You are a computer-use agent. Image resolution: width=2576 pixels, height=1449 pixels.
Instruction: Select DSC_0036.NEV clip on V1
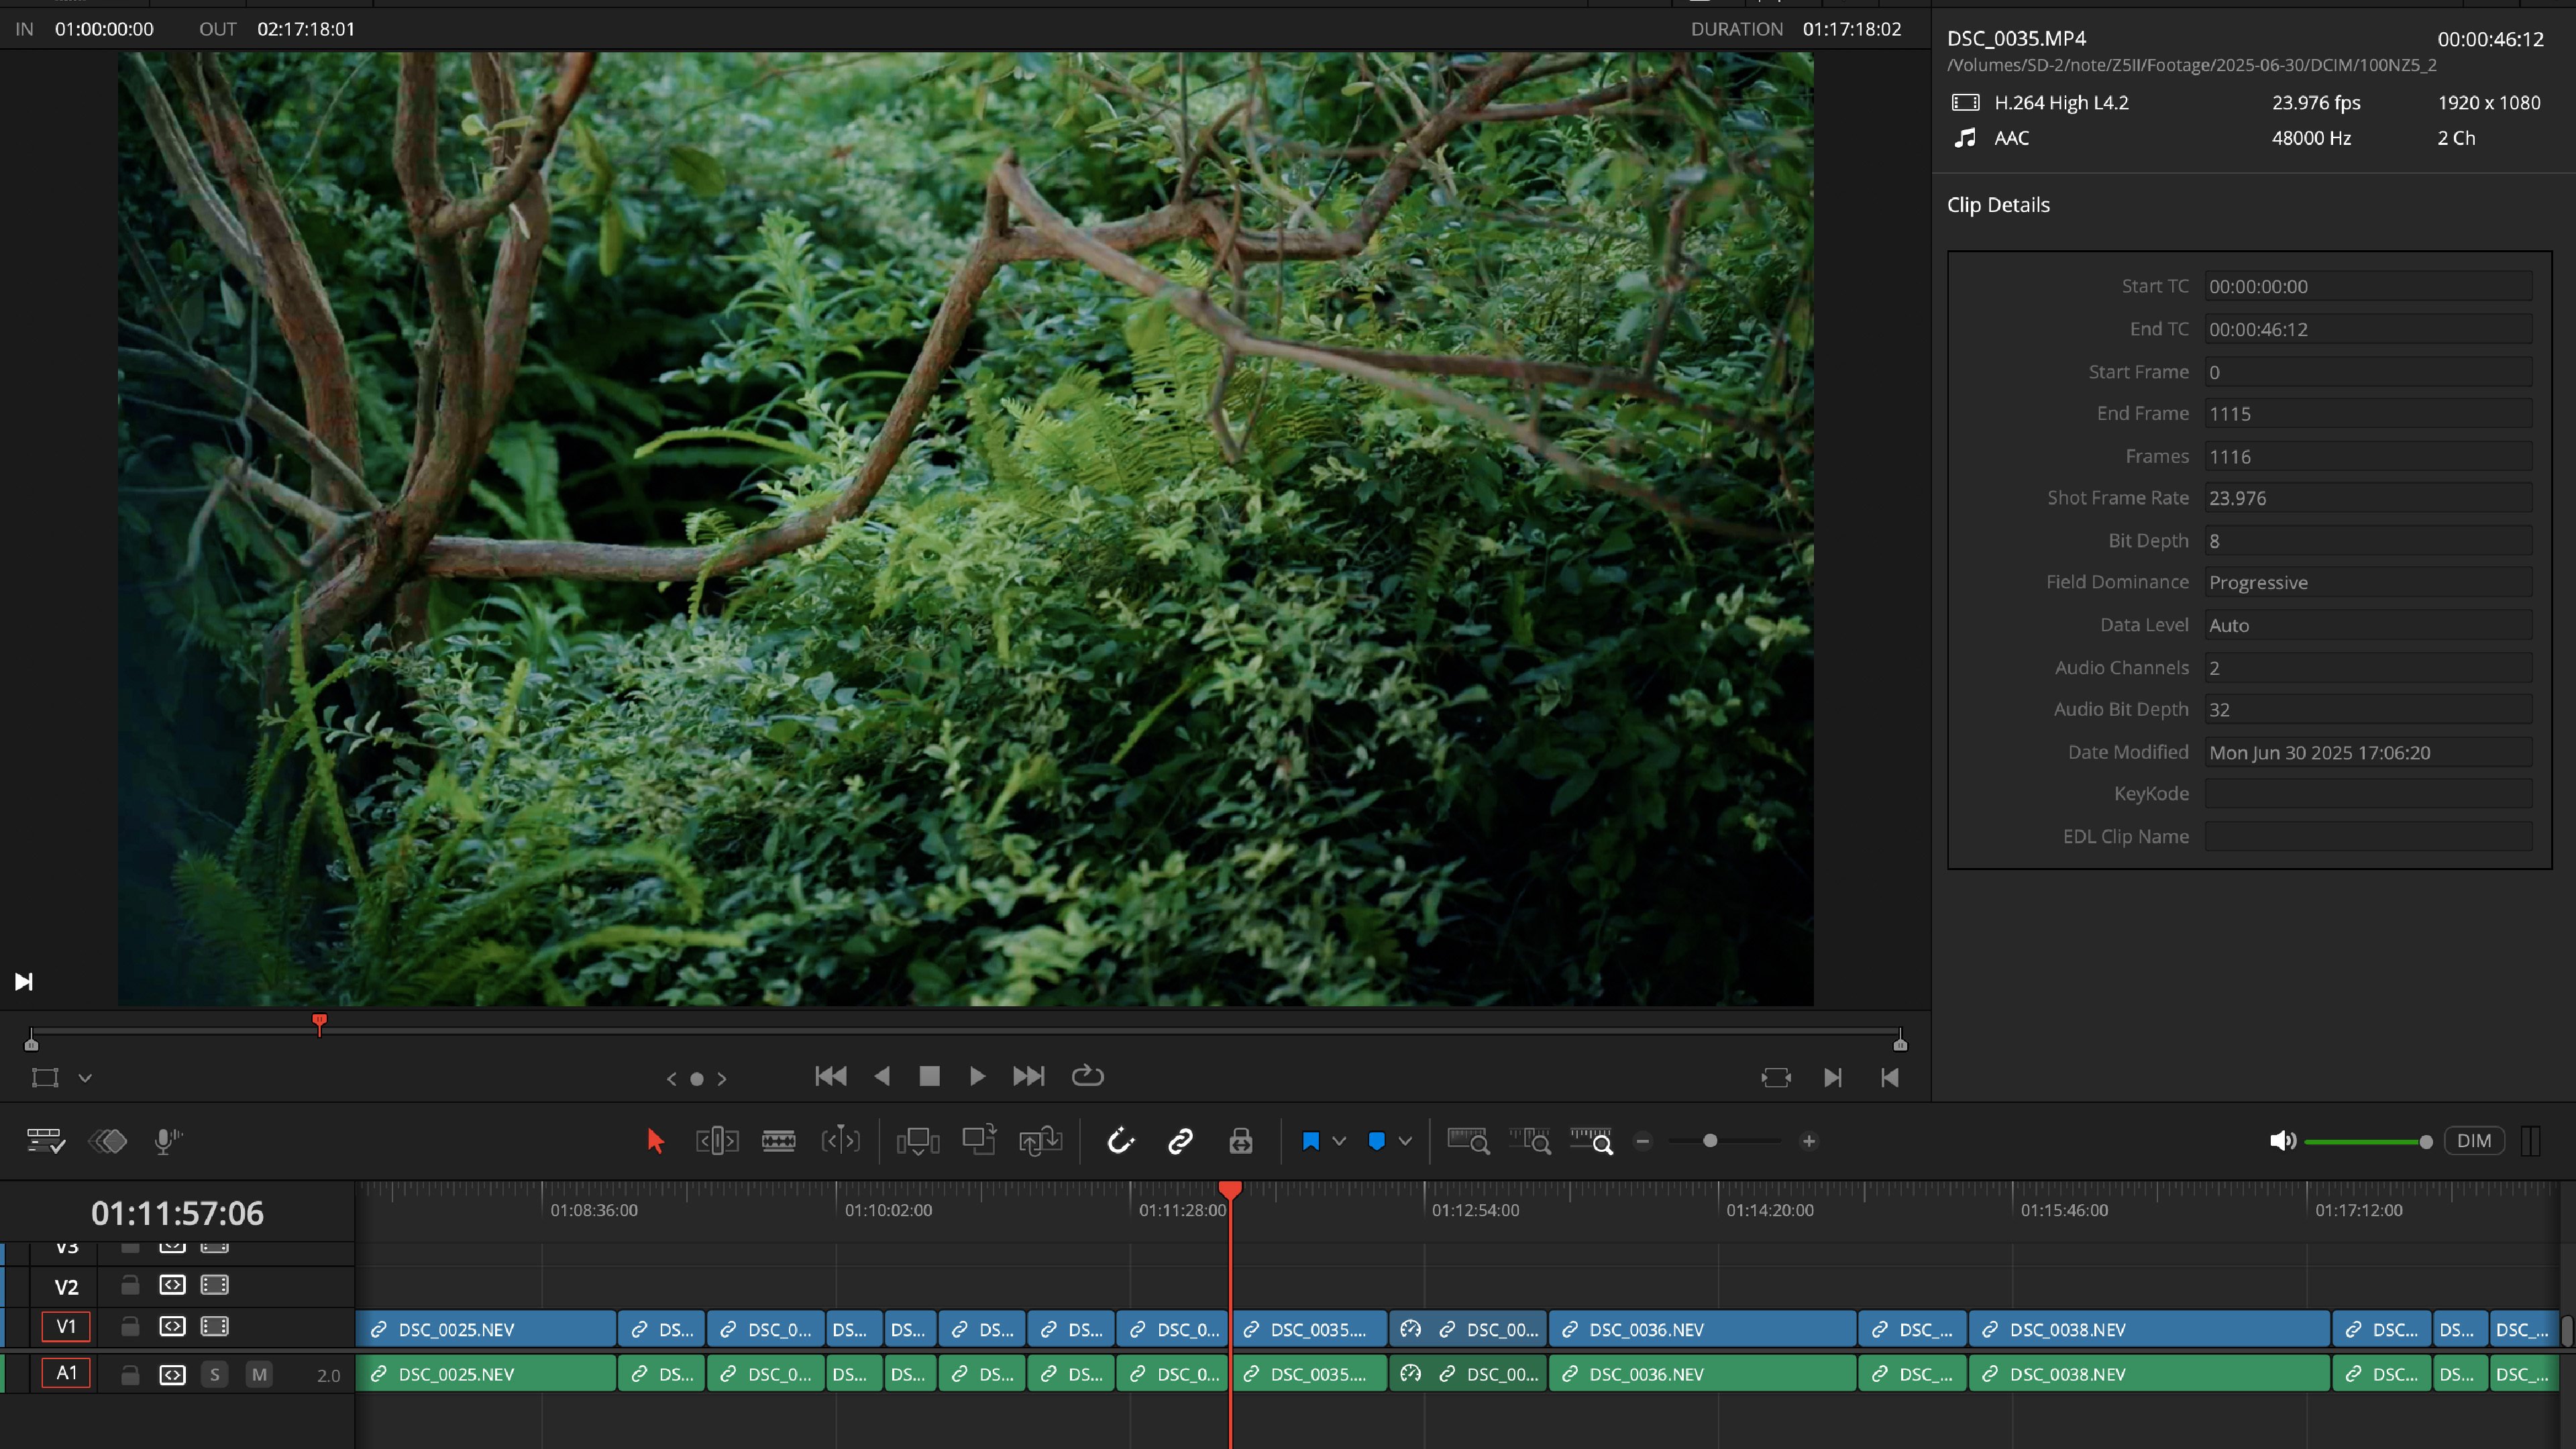[x=1700, y=1329]
